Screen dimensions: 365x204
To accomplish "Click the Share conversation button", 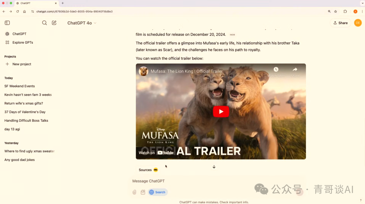I will (340, 23).
